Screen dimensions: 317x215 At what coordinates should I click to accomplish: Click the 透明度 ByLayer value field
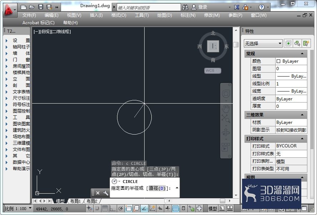tap(291, 99)
